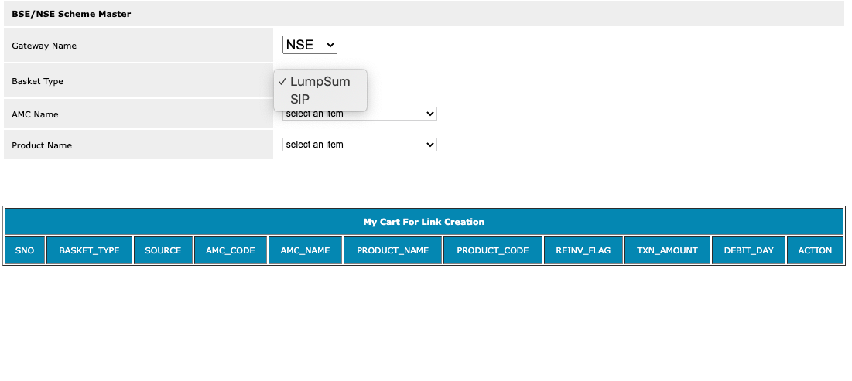Click the Basket Type label
852x381 pixels.
(x=37, y=81)
